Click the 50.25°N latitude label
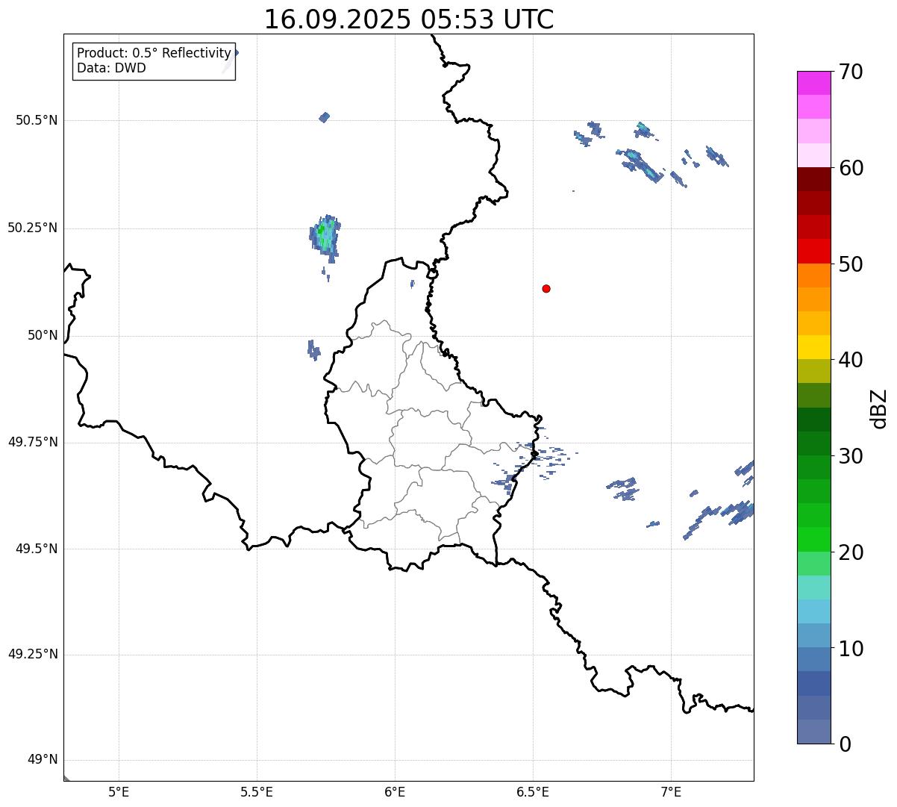The height and width of the screenshot is (807, 897). (33, 228)
